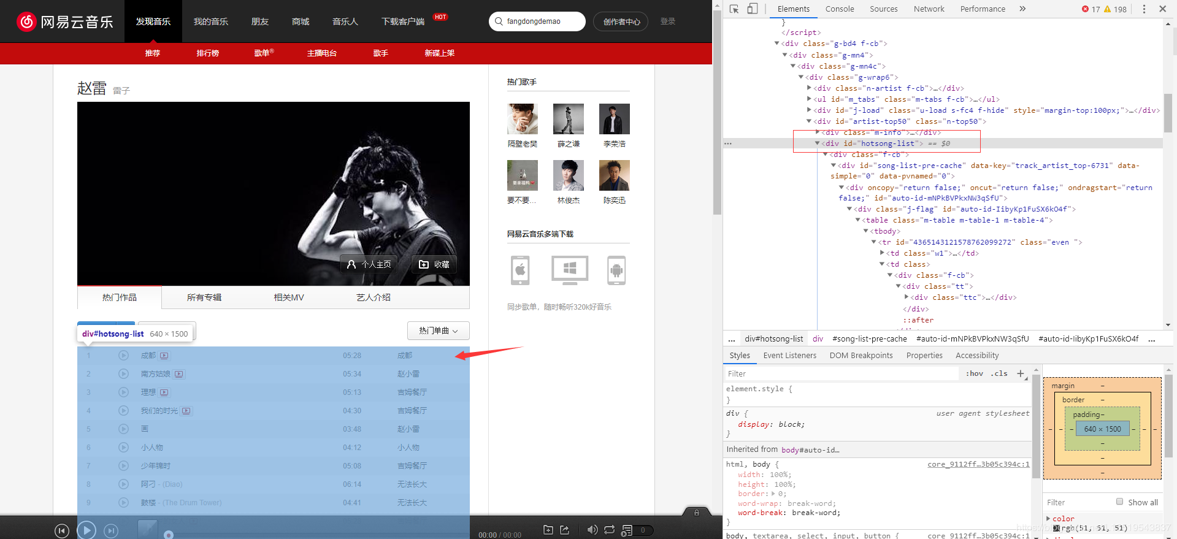Open the playlist queue icon in the player bar
Image resolution: width=1177 pixels, height=539 pixels.
coord(627,530)
